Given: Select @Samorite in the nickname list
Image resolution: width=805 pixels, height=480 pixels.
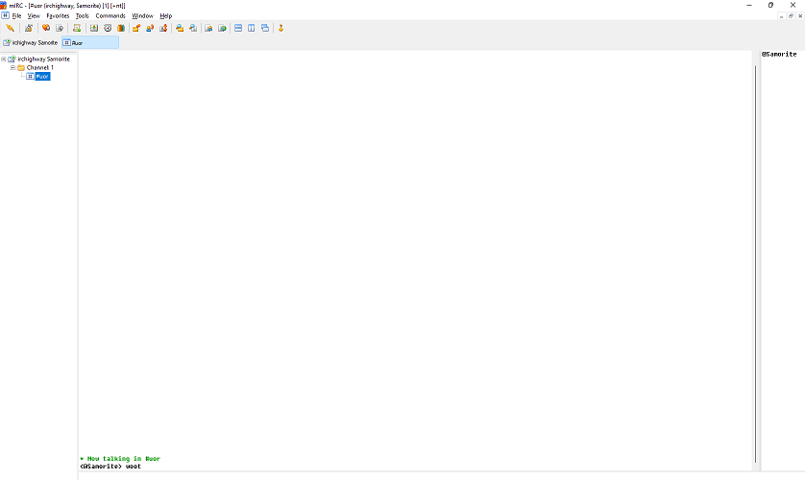Looking at the screenshot, I should coord(779,54).
